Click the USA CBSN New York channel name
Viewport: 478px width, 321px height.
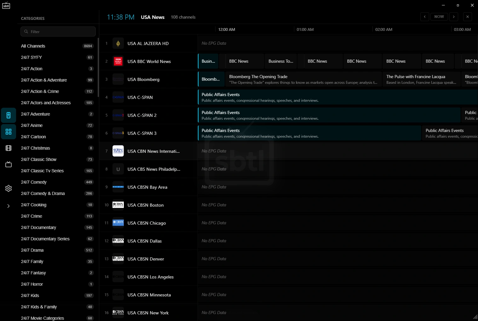point(148,313)
